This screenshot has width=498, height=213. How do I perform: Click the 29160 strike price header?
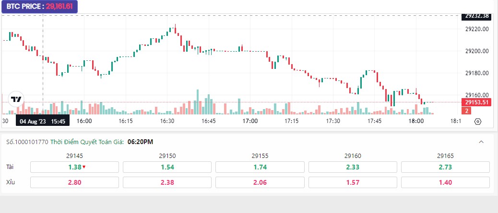pyautogui.click(x=353, y=156)
